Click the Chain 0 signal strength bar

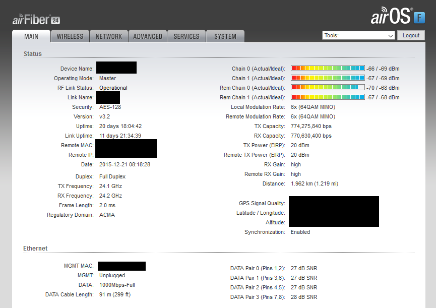[x=328, y=69]
